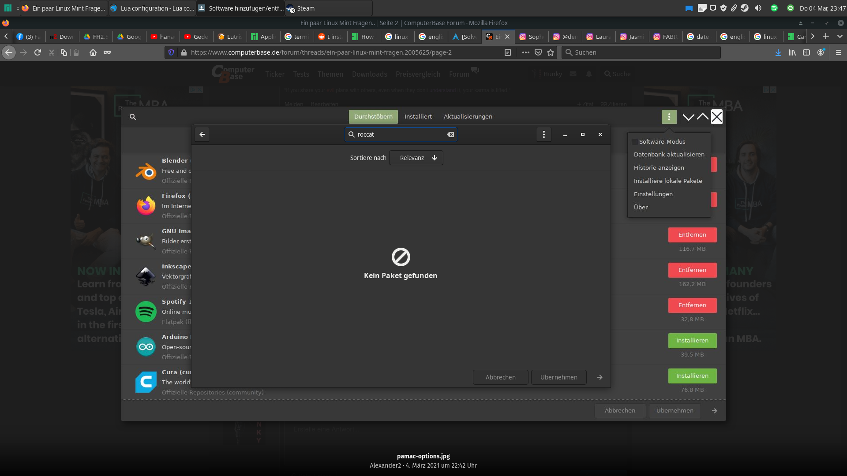Toggle reader view icon in address bar
This screenshot has width=847, height=476.
[x=508, y=52]
